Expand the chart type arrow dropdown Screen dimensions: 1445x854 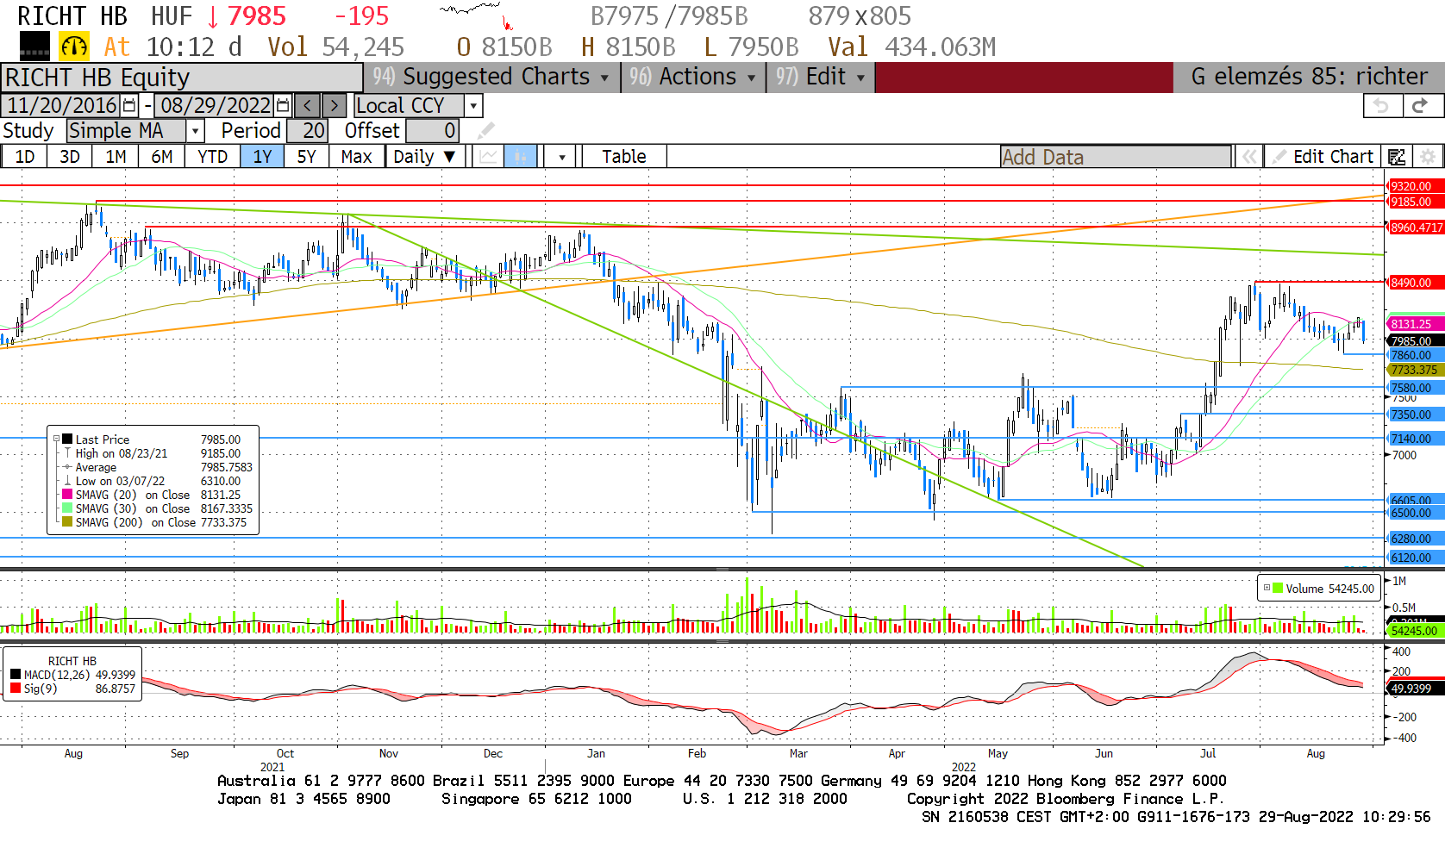(x=561, y=157)
